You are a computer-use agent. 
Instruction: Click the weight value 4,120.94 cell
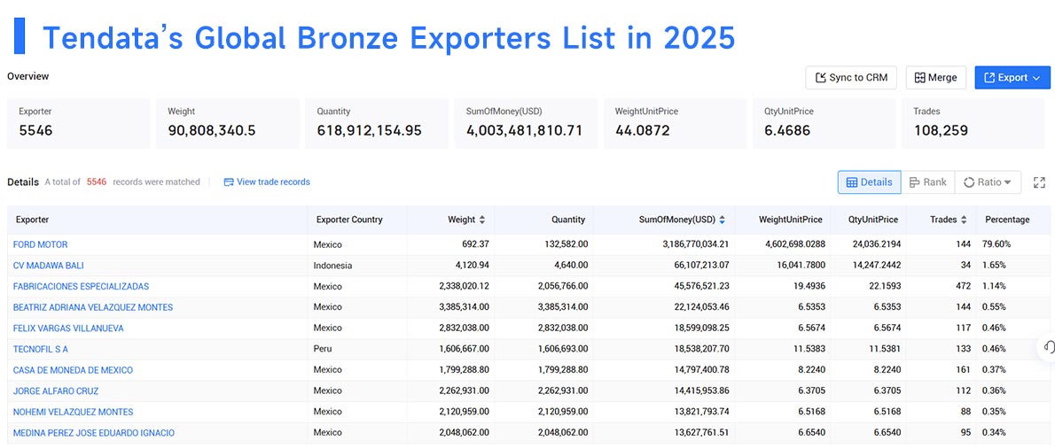click(x=472, y=266)
